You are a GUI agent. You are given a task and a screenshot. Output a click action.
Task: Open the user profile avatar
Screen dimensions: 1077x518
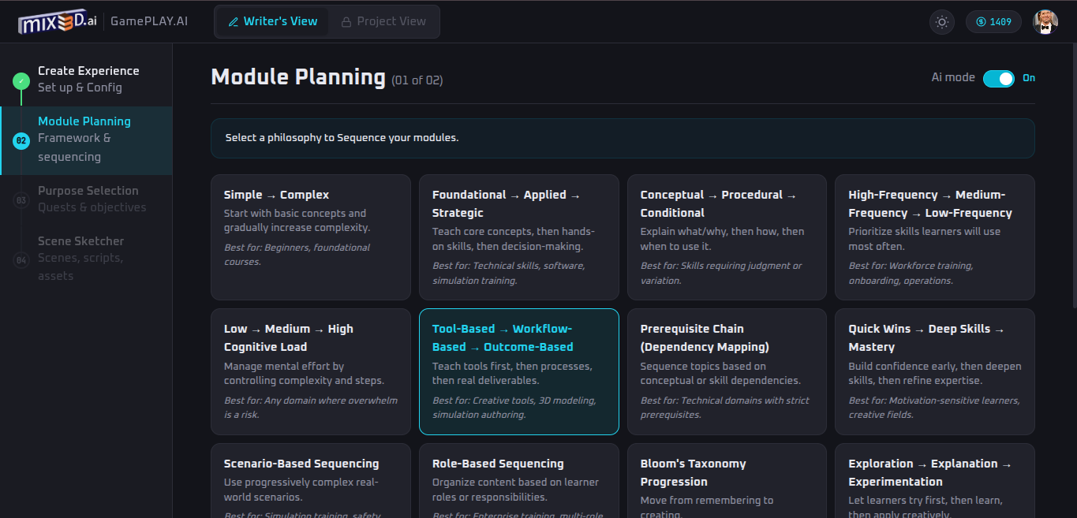pos(1045,22)
